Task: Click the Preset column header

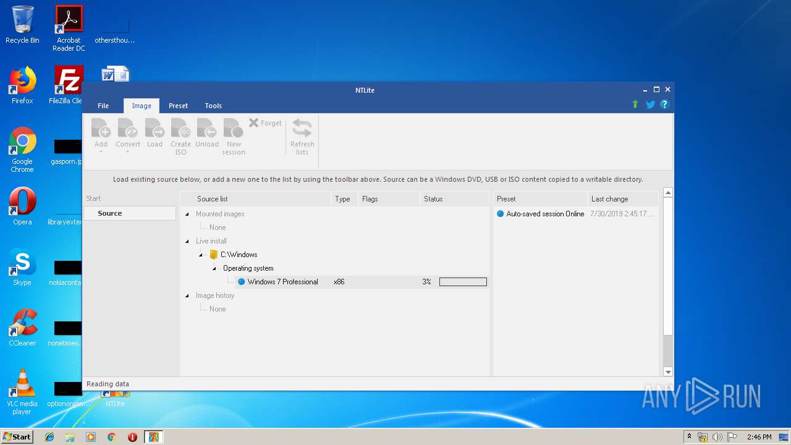Action: (540, 199)
